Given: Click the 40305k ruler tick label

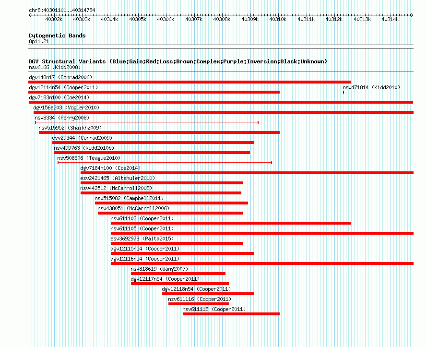Looking at the screenshot, I should tap(138, 19).
